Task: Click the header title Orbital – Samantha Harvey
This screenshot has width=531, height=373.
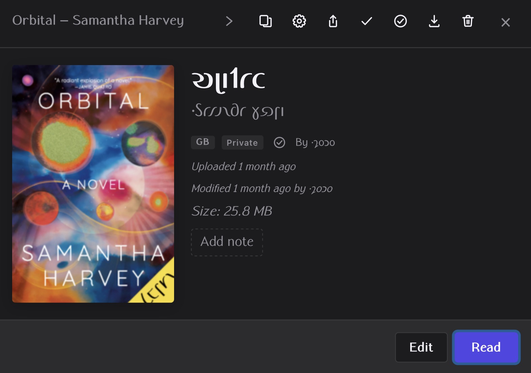Action: 98,20
